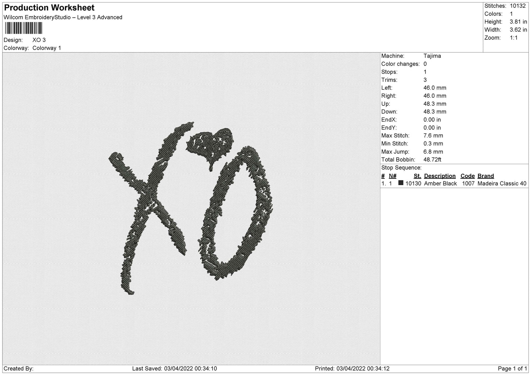Click the N# column header
Viewport: 531px width, 375px height.
coord(392,176)
